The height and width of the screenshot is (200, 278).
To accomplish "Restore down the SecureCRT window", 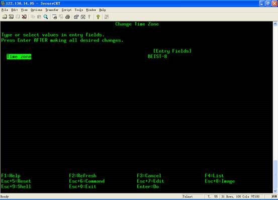I will pyautogui.click(x=268, y=4).
